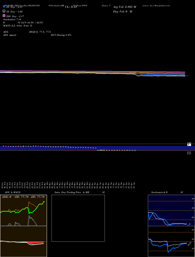The width and height of the screenshot is (195, 257).
Task: Click the empty Intra Day Trading Price chart box
Action: [78, 218]
